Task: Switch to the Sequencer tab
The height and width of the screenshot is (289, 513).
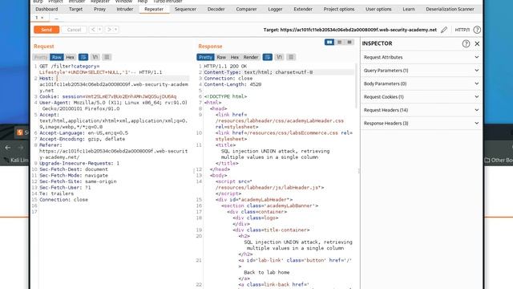Action: [x=185, y=9]
